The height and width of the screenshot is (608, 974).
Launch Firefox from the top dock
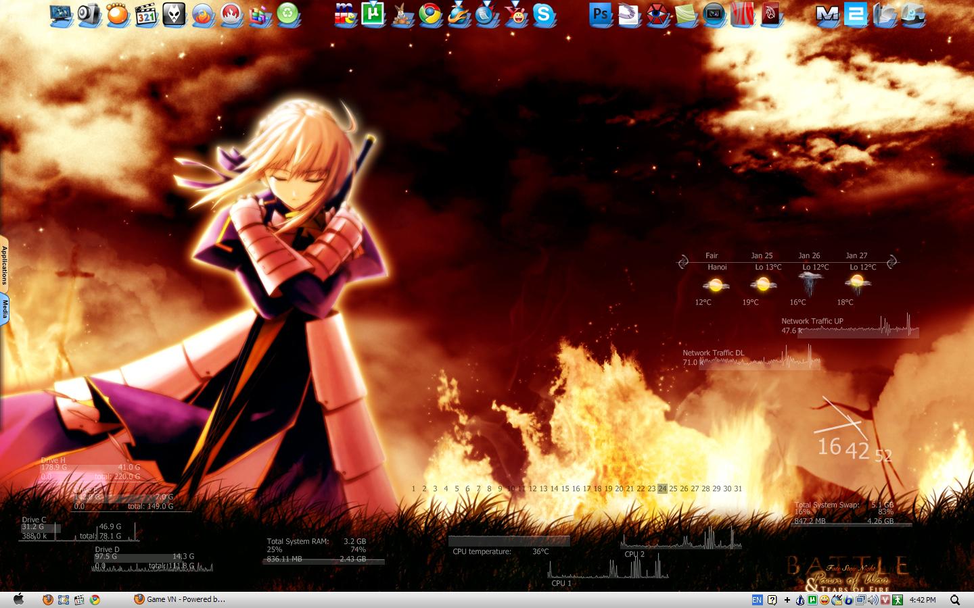(x=203, y=14)
